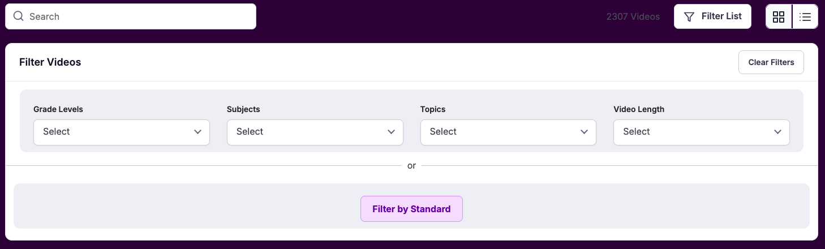Viewport: 825px width, 249px height.
Task: Click the Topics chevron arrow
Action: click(585, 132)
